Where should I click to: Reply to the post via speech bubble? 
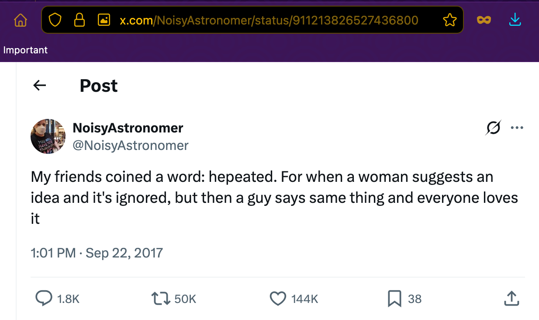click(x=44, y=299)
